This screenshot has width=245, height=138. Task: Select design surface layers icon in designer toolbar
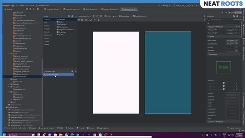94,16
